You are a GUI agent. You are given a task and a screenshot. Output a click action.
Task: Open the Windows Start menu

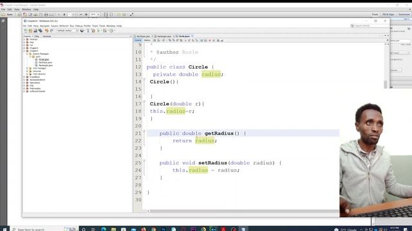tap(5, 229)
